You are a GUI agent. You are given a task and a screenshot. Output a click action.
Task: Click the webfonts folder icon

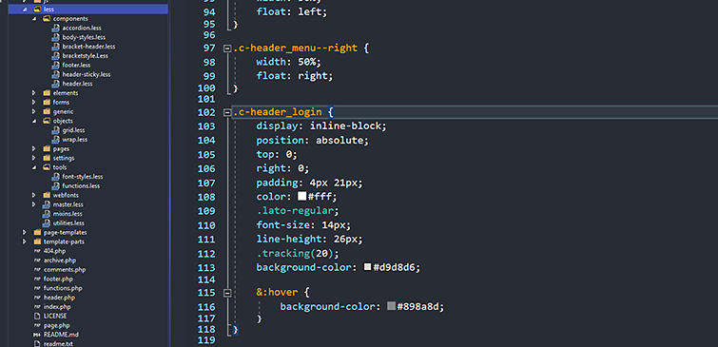pyautogui.click(x=47, y=195)
